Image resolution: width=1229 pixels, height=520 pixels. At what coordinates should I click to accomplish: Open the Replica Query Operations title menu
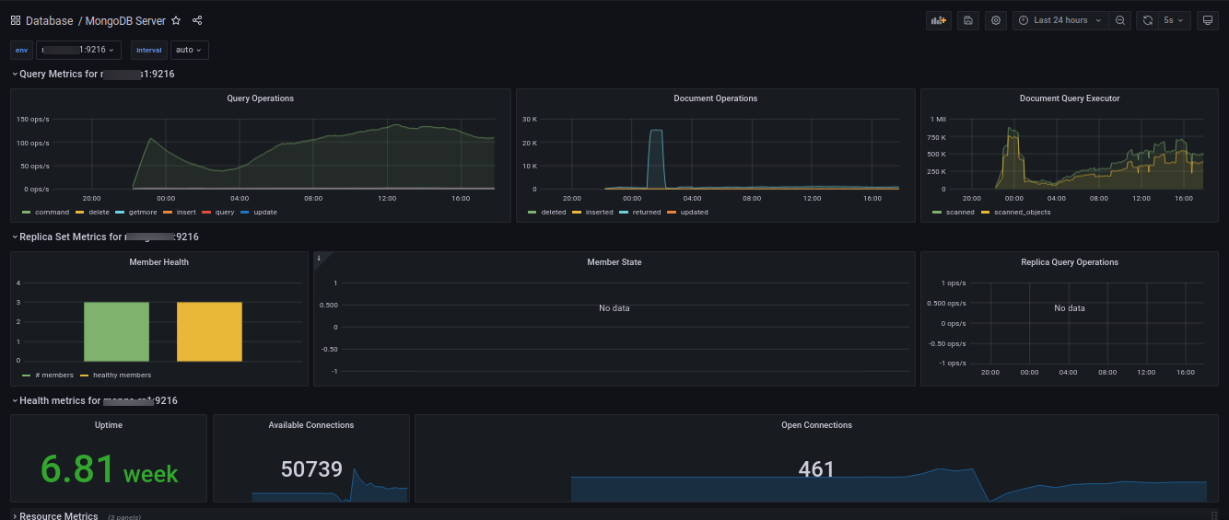1070,262
